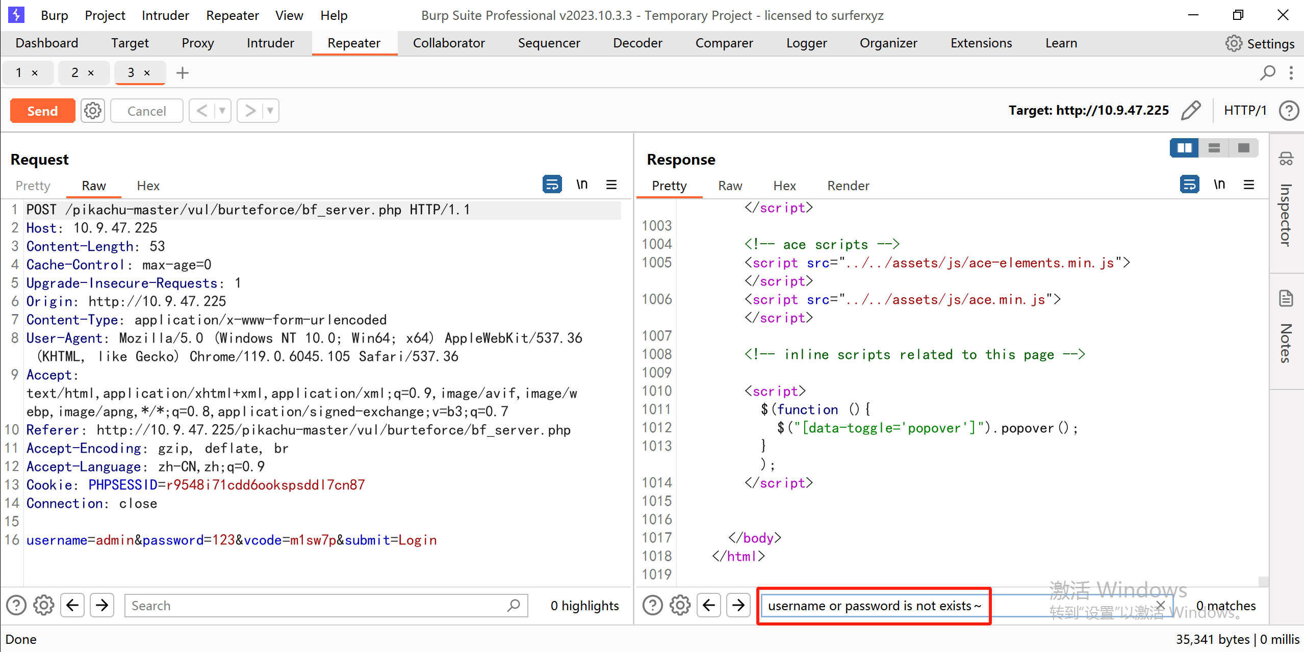Open Request editor hamburger menu
The height and width of the screenshot is (652, 1304).
(611, 184)
